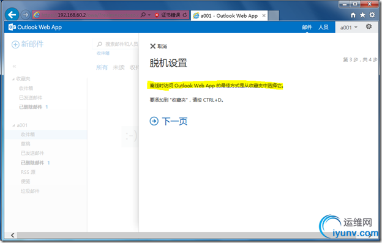Open the 草稿 drafts folder

[25, 144]
